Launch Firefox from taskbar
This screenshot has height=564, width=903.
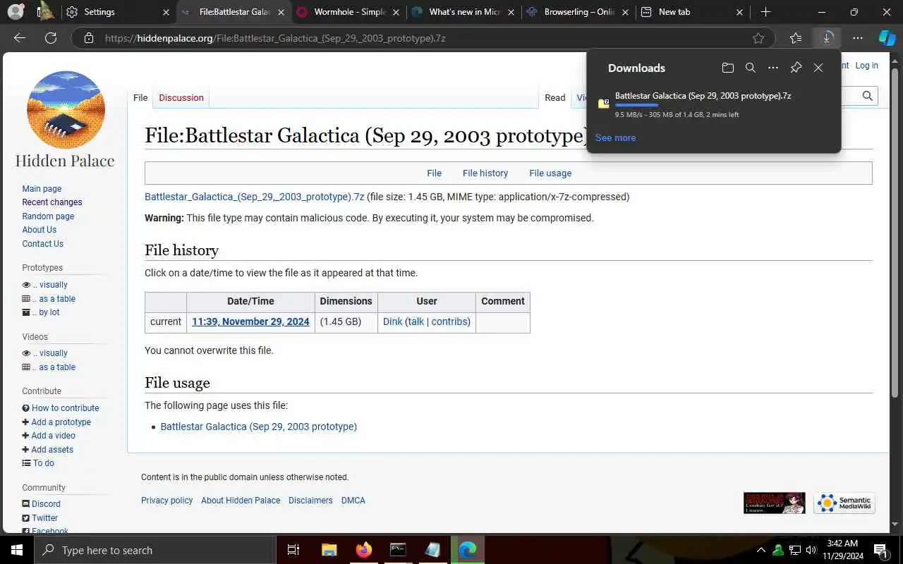(364, 550)
